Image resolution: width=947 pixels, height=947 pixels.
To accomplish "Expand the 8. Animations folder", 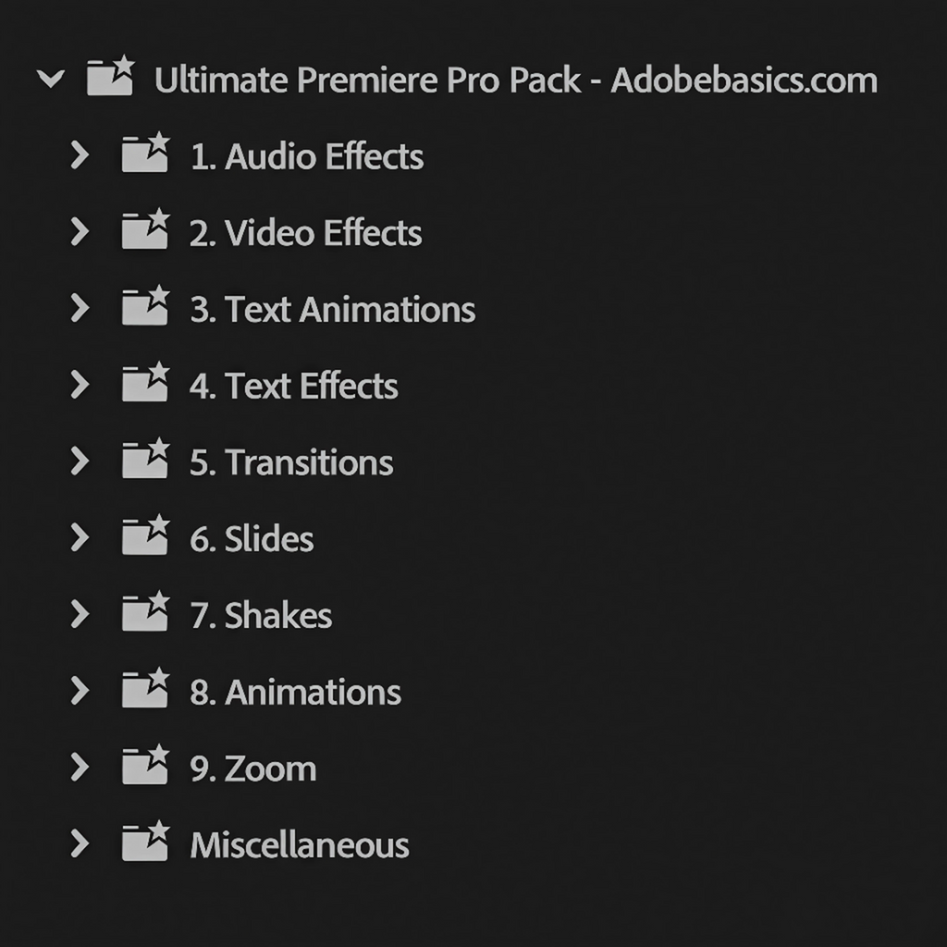I will pyautogui.click(x=80, y=691).
